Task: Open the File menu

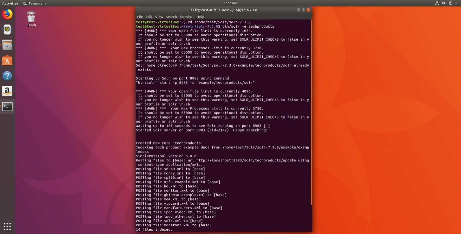Action: coord(140,17)
